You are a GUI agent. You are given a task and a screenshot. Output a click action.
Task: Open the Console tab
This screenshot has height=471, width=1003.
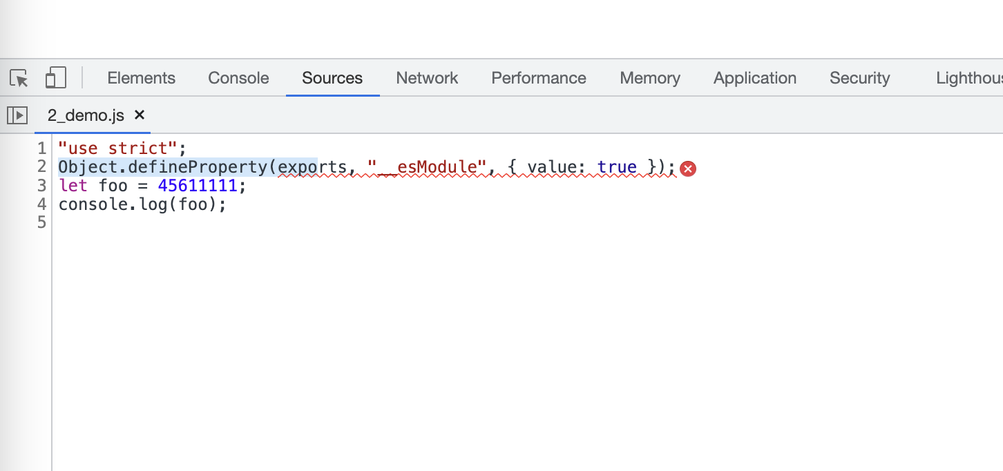point(238,78)
